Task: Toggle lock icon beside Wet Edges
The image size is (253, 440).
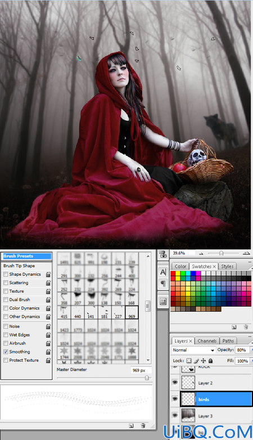Action: tap(48, 335)
